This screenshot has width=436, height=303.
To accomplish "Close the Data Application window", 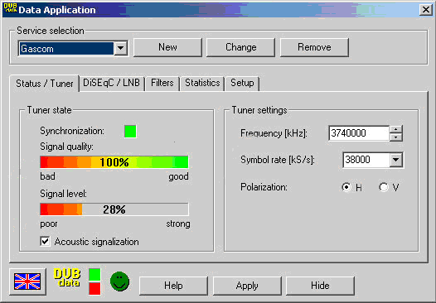I will pyautogui.click(x=426, y=10).
